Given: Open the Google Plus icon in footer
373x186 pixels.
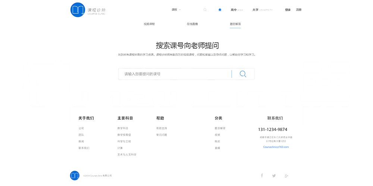Looking at the screenshot, I should pos(286,176).
